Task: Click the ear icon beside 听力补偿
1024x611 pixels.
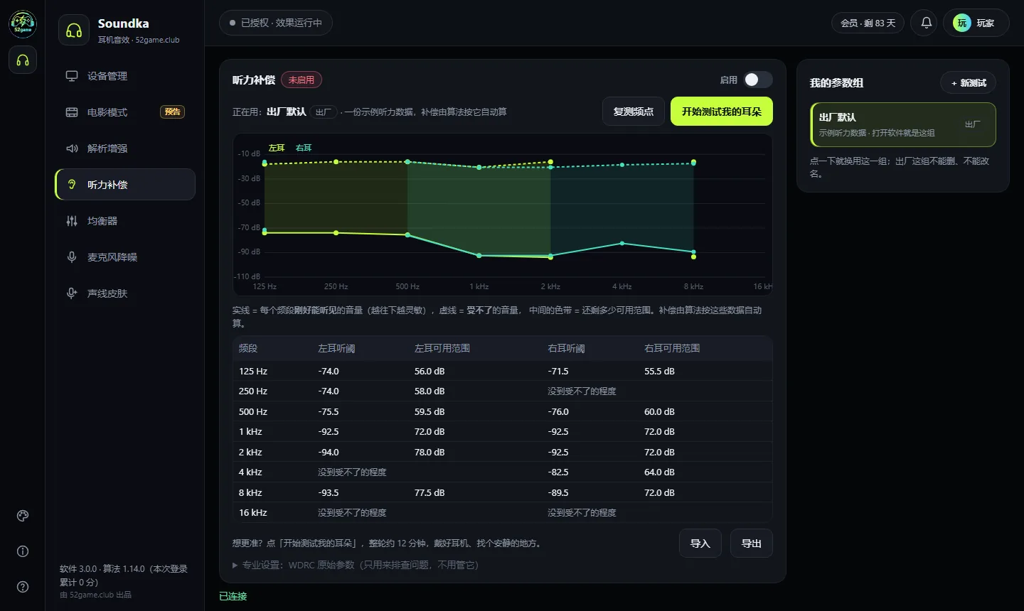Action: coord(72,185)
